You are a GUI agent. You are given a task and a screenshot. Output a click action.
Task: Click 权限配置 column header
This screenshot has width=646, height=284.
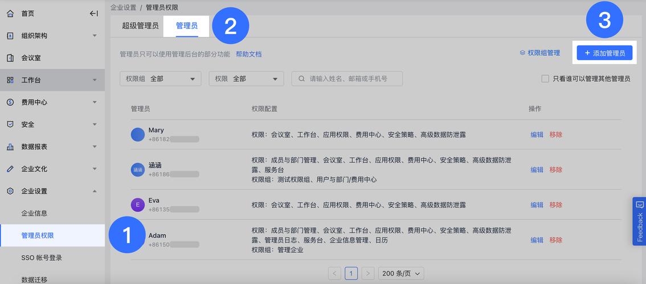click(x=264, y=108)
